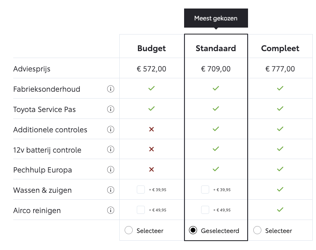Check Budget Airco reinigen add-on
Screen dimensions: 316x250
point(141,210)
